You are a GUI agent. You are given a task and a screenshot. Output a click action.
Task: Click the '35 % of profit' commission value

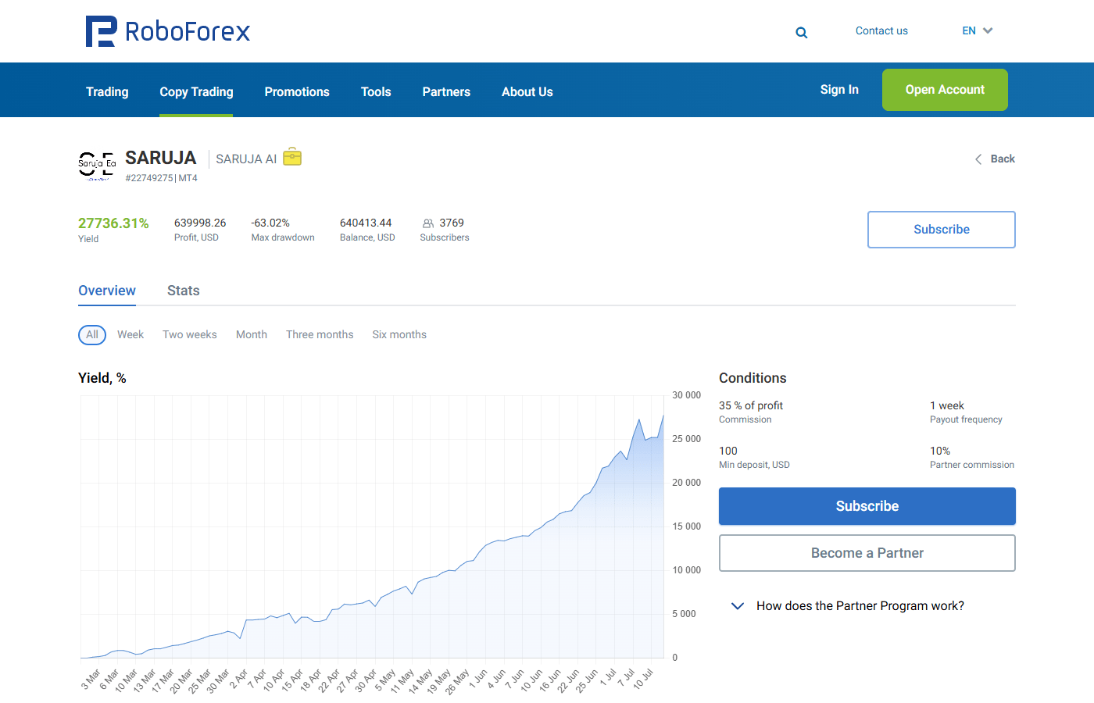tap(751, 405)
